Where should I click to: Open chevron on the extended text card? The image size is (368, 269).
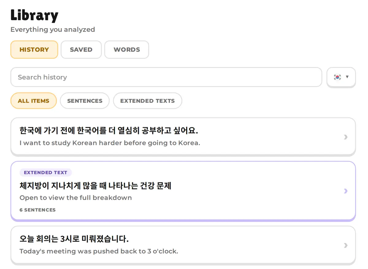tap(346, 191)
